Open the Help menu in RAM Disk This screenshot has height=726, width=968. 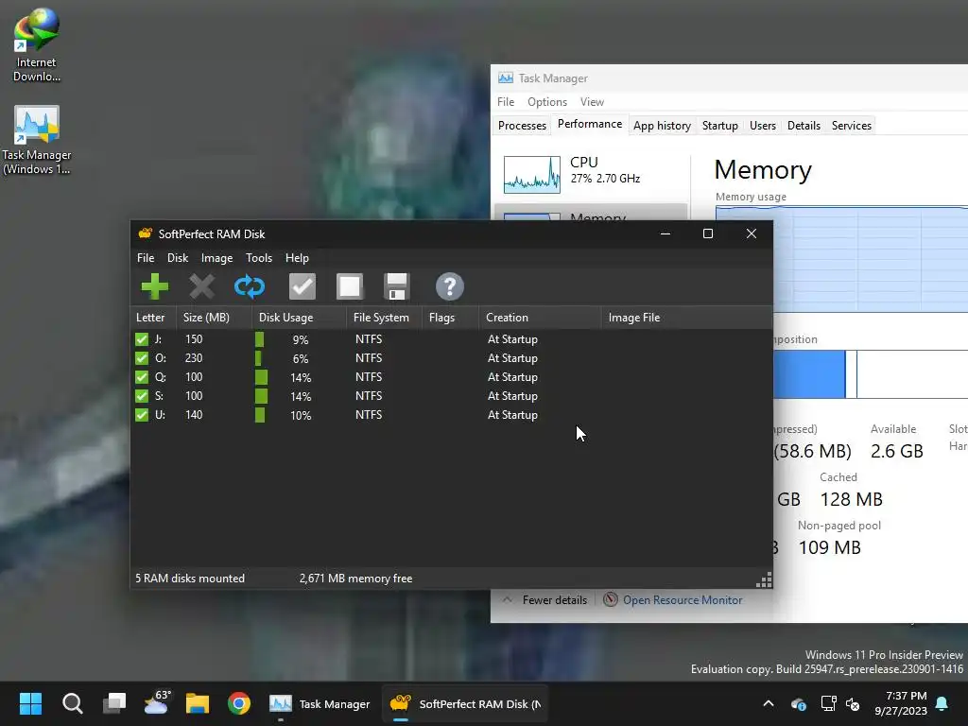[297, 258]
